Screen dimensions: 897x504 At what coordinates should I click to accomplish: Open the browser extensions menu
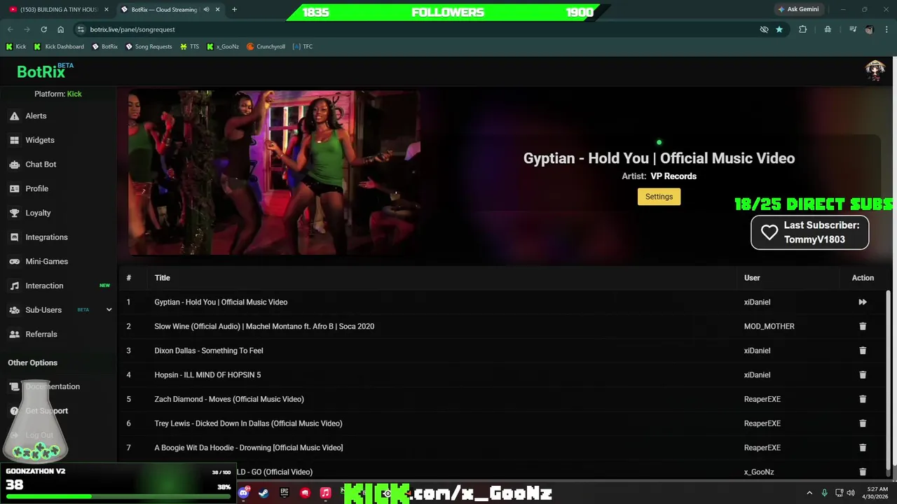tap(803, 29)
